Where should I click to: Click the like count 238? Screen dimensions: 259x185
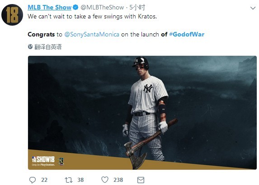click(x=118, y=180)
